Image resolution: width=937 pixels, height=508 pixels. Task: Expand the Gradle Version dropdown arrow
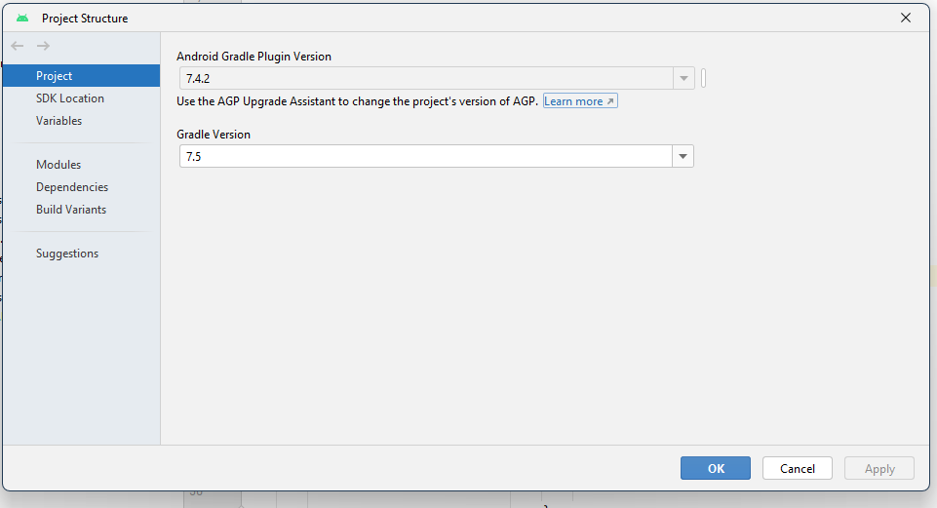pyautogui.click(x=683, y=157)
